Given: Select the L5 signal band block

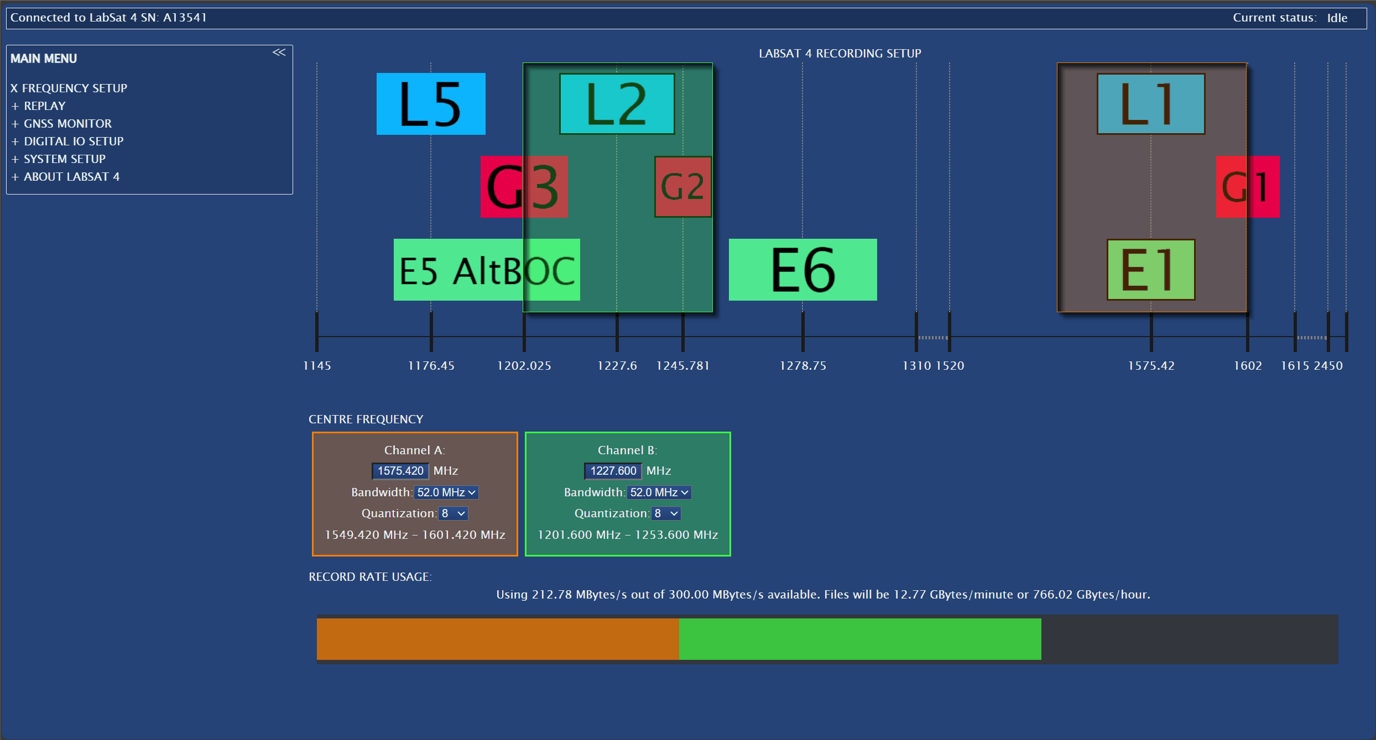Looking at the screenshot, I should point(431,104).
